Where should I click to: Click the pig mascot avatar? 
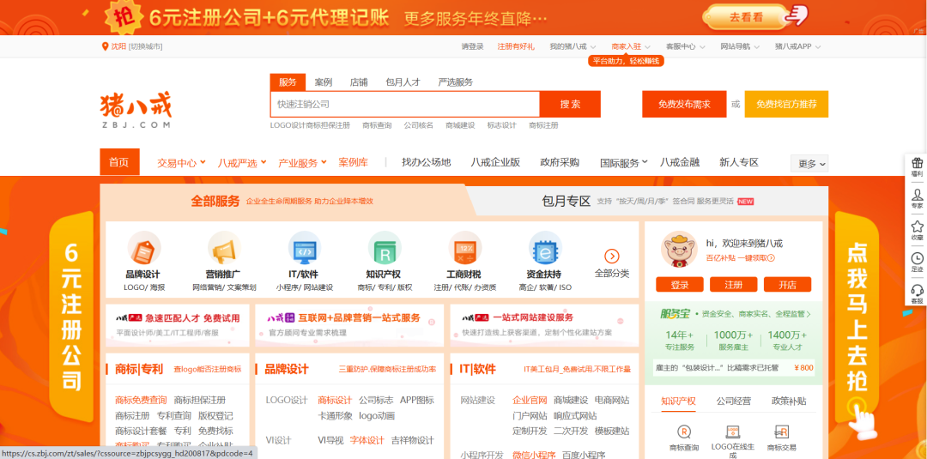click(679, 250)
